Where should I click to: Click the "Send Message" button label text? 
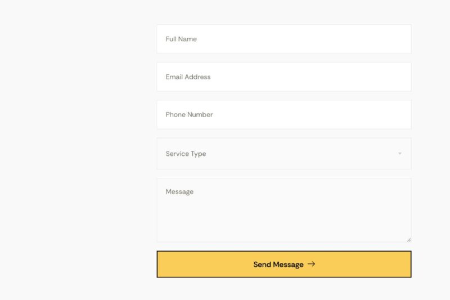point(278,265)
